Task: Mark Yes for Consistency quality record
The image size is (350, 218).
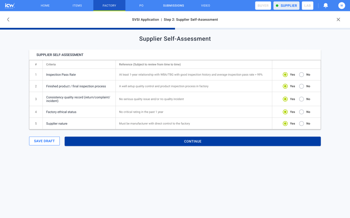Action: pyautogui.click(x=285, y=99)
